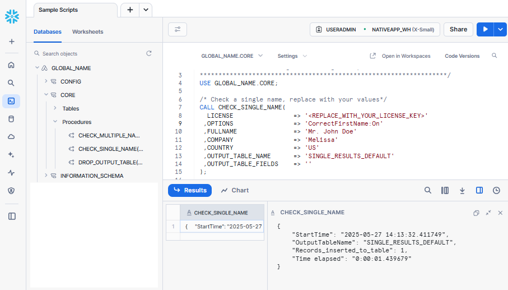Click the Open in Workspaces external icon
Screen dimensions: 508x290
click(x=372, y=56)
